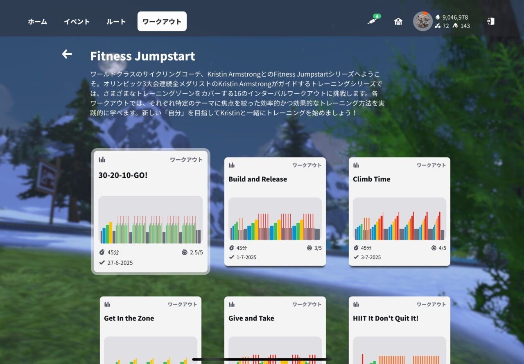This screenshot has height=364, width=524.
Task: Open the Get In the Zone workout title
Action: pos(129,318)
